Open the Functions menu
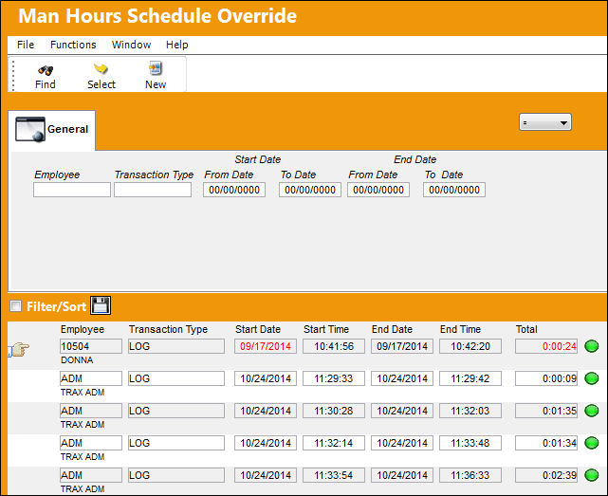608x496 pixels. pos(73,45)
